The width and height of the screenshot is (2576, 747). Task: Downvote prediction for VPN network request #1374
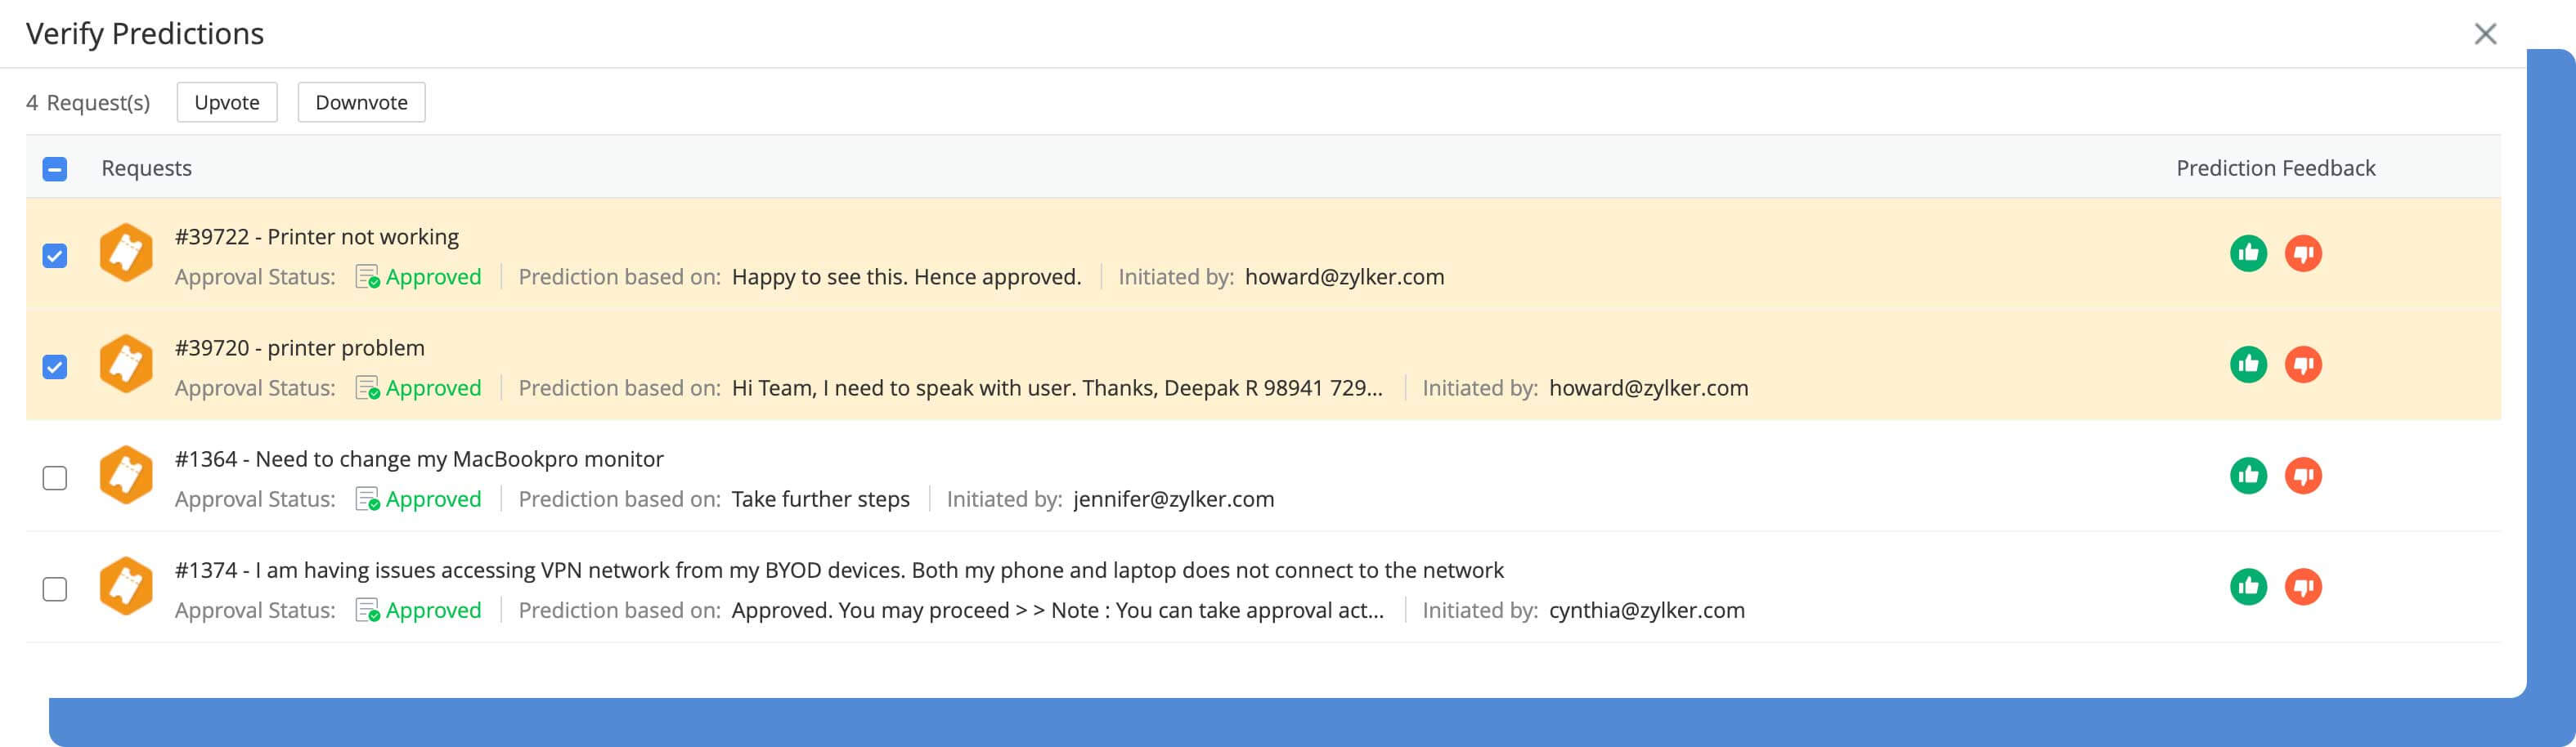tap(2303, 586)
